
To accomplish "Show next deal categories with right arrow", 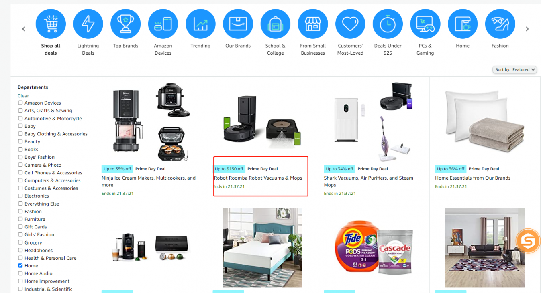I will pyautogui.click(x=527, y=29).
